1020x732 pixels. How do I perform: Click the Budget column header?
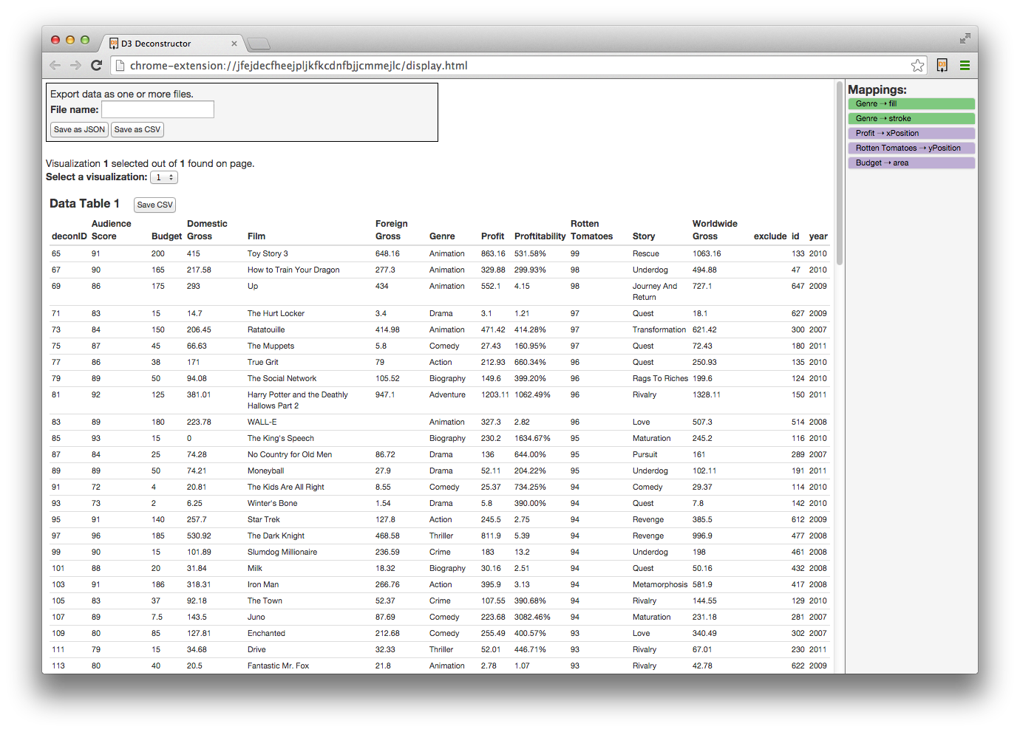click(166, 236)
